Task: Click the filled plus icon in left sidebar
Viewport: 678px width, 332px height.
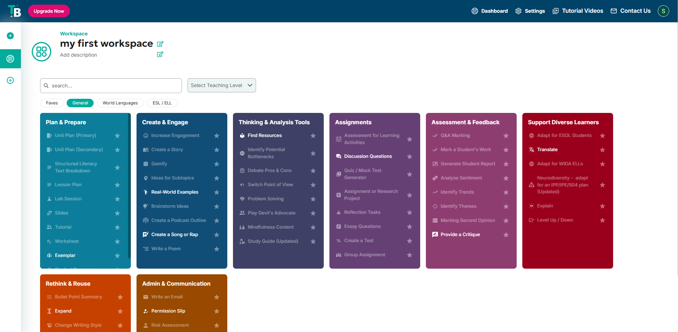Action: coord(10,36)
